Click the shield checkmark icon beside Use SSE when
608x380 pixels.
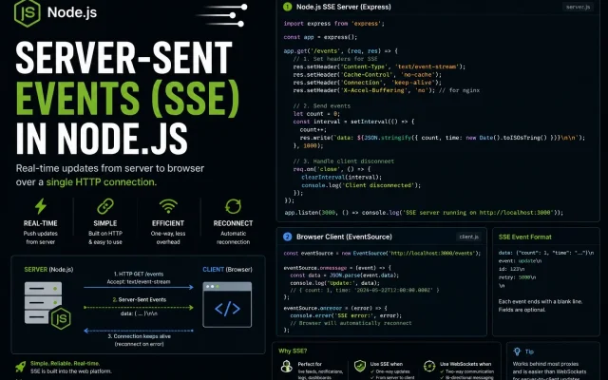pos(360,366)
